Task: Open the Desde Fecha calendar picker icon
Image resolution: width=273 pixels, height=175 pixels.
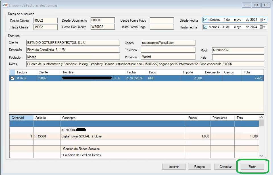Action: pyautogui.click(x=261, y=20)
